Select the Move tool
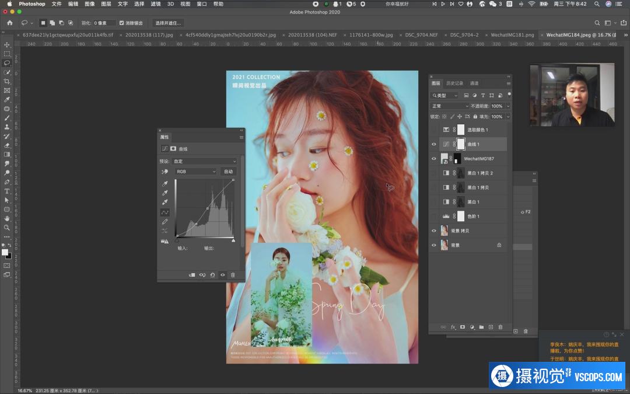Screen dimensions: 630x394 click(7, 44)
